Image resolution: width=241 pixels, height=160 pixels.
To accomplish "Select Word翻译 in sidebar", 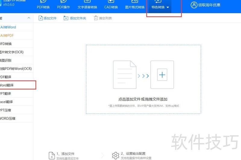I will tap(17, 85).
